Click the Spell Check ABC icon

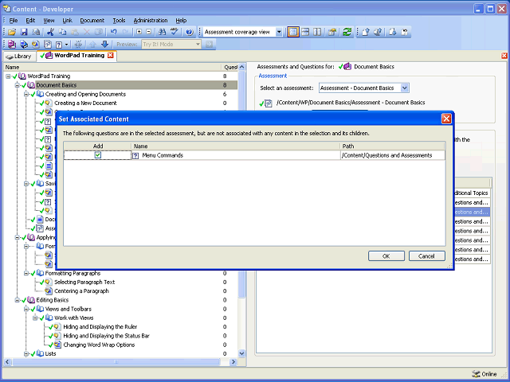[175, 32]
